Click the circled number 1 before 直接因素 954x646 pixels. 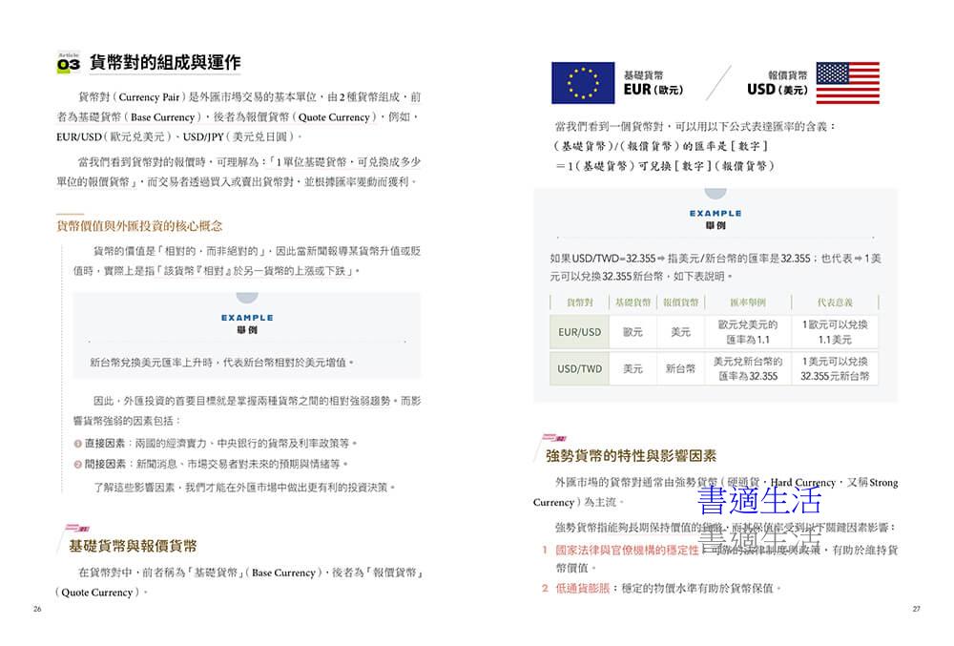pos(78,444)
